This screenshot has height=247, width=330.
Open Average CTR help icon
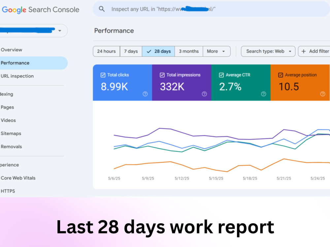(263, 94)
